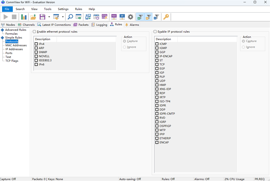This screenshot has width=270, height=181.
Task: Switch to the Channels tab
Action: point(26,25)
